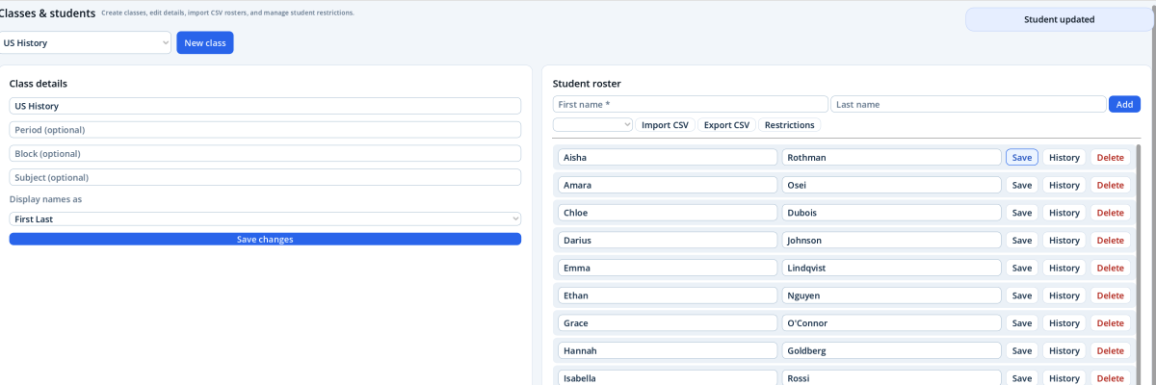The image size is (1156, 385).
Task: Edit last name field O'Connor
Action: (x=891, y=323)
